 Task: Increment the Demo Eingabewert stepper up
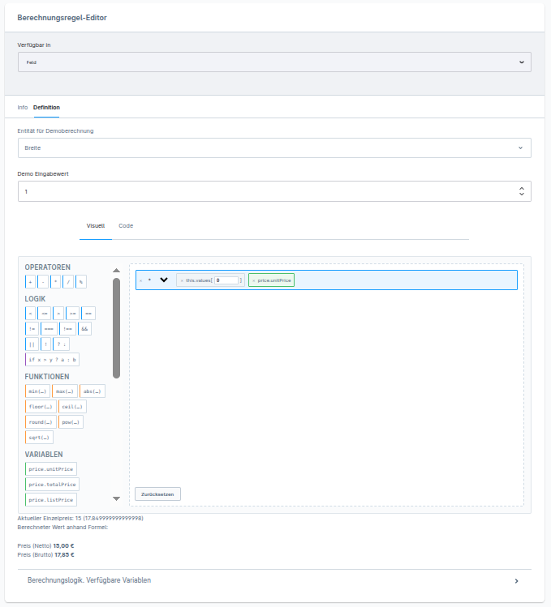[522, 189]
